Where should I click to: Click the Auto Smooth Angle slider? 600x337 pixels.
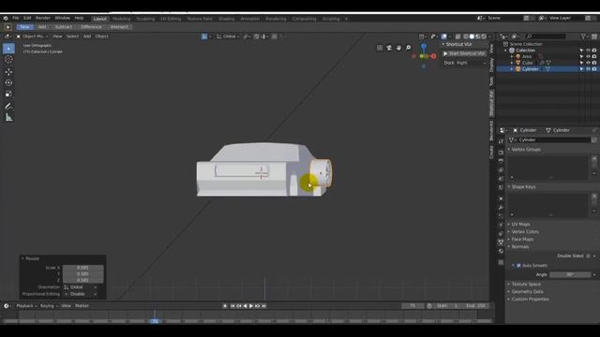570,274
